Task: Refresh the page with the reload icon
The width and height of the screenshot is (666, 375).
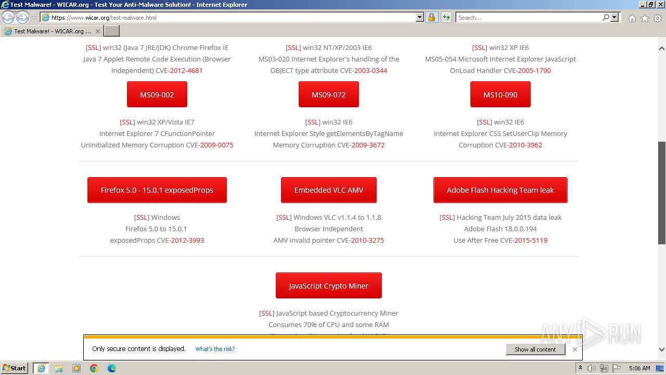Action: tap(446, 17)
